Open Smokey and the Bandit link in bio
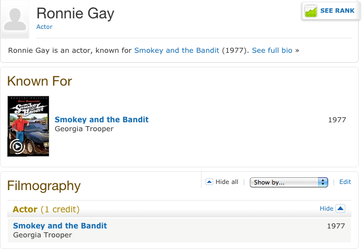This screenshot has width=362, height=249. [177, 51]
